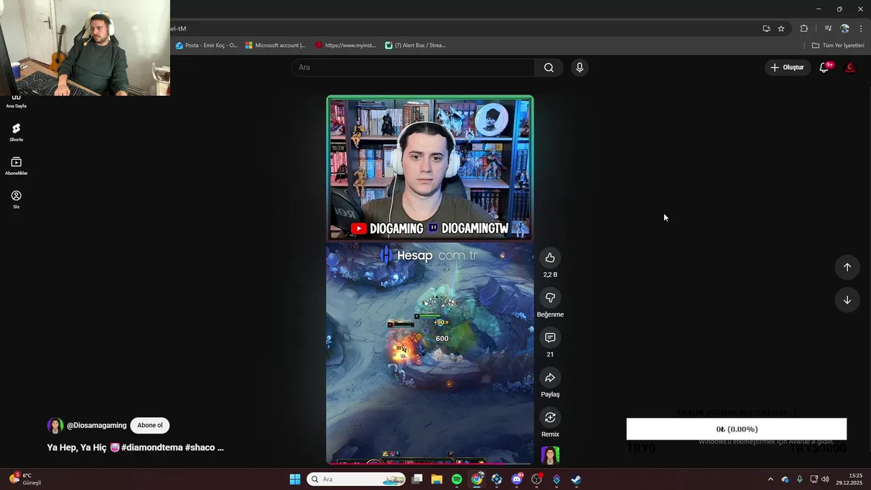Expand the system tray hidden icons chevron

770,479
